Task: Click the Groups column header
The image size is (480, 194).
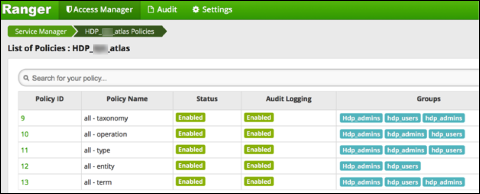Action: 428,99
